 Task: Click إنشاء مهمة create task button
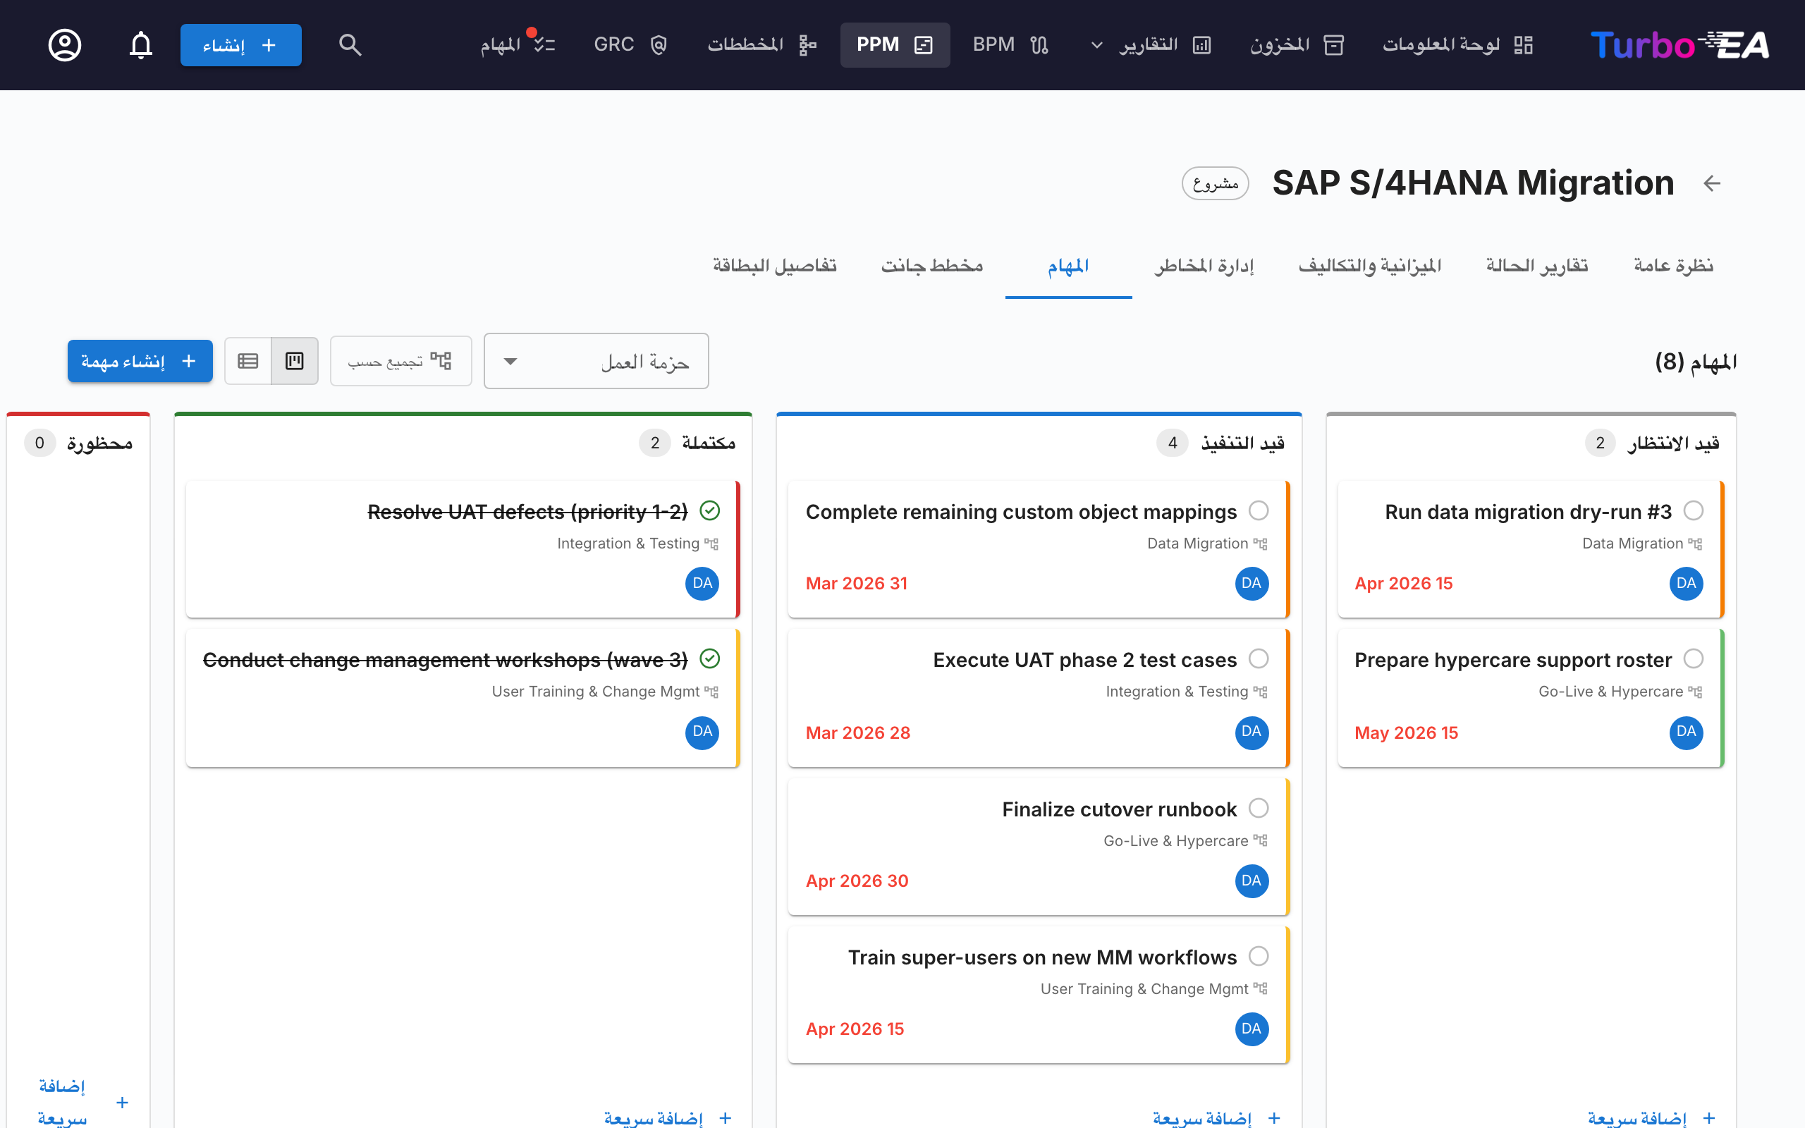point(140,361)
